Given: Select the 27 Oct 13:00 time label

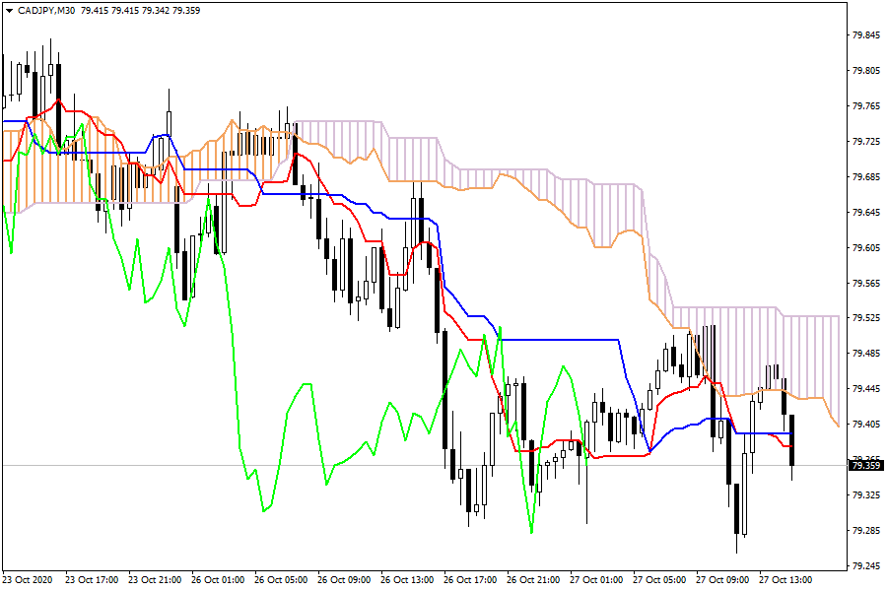Looking at the screenshot, I should click(x=787, y=580).
